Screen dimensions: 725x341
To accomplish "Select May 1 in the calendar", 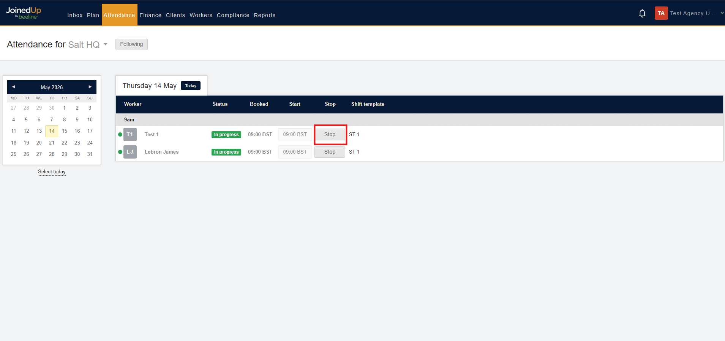I will point(65,108).
